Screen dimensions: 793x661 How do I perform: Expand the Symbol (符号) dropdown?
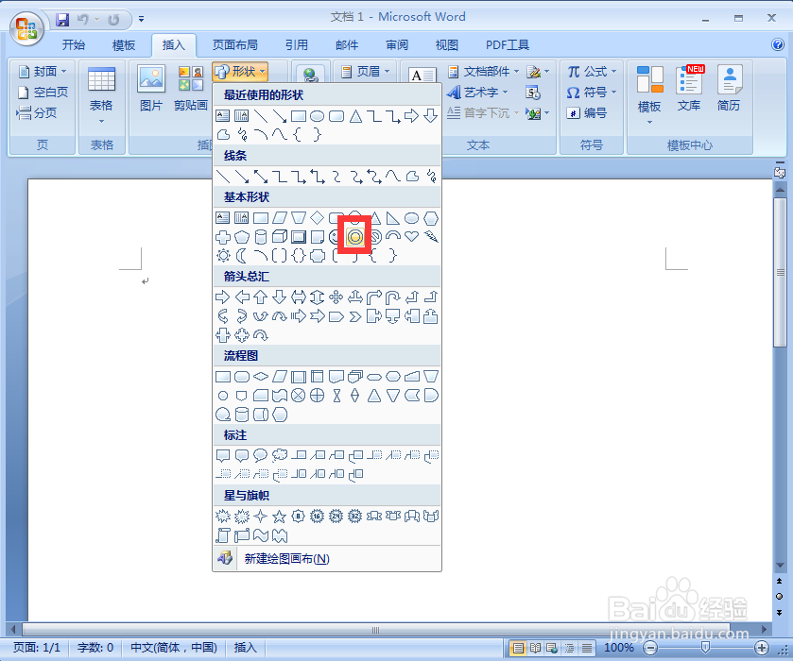(x=593, y=93)
